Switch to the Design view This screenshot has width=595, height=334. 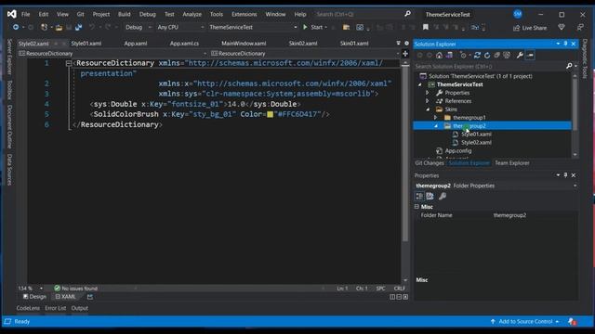34,297
